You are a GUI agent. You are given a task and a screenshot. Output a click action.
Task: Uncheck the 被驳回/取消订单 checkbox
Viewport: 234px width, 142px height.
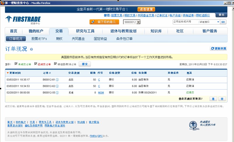pyautogui.click(x=55, y=64)
